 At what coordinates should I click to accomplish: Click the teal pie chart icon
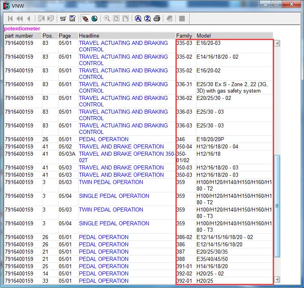click(x=94, y=19)
